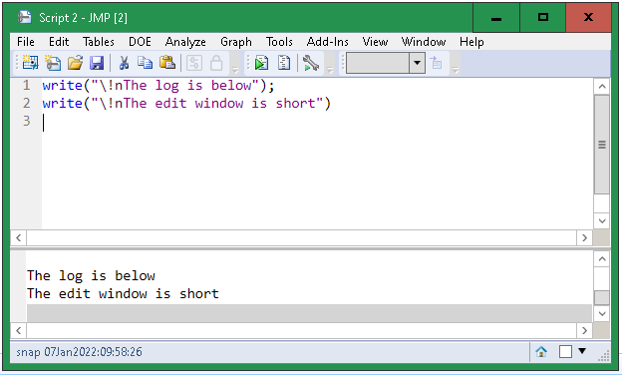Click the log pane's scroll down arrow
This screenshot has height=375, width=622.
[602, 314]
